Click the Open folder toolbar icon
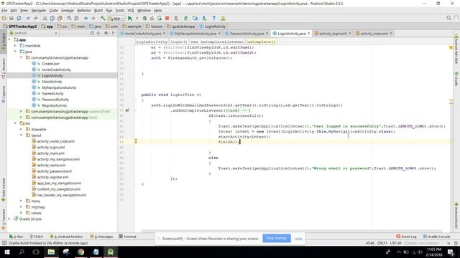Screen dimensions: 460x258 click(x=4, y=18)
